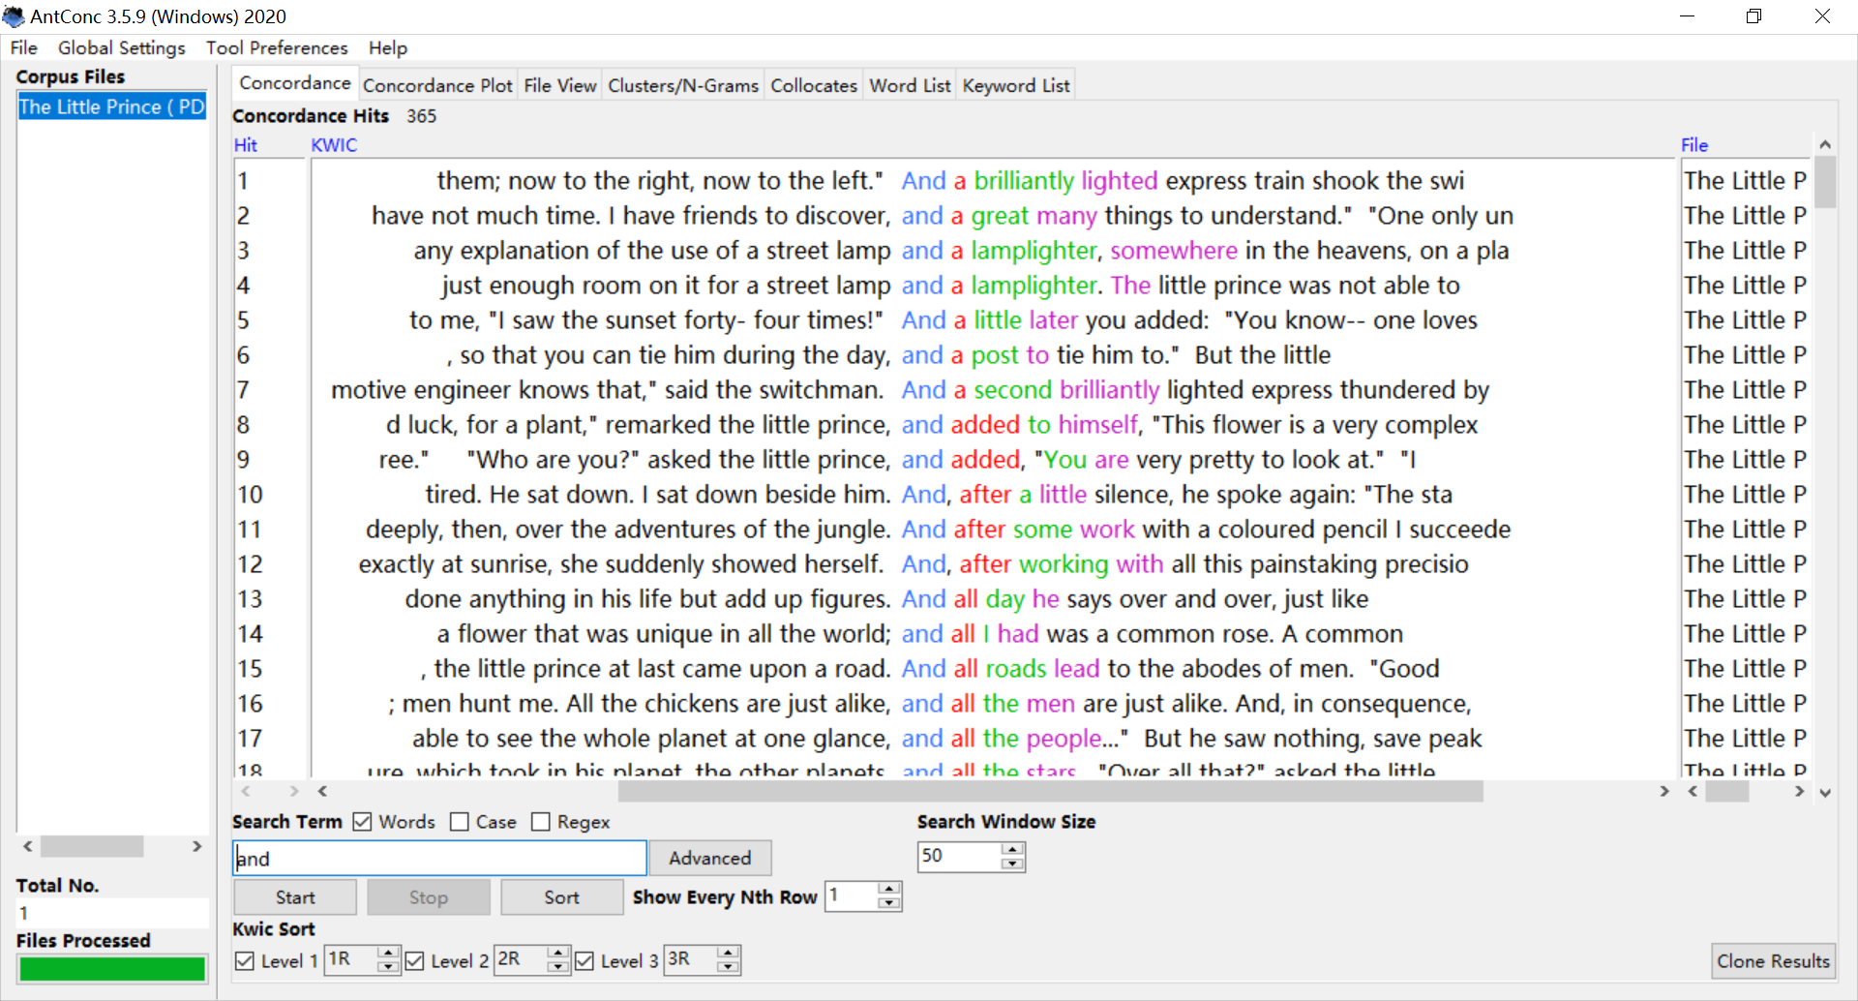Click the search term input field
The image size is (1858, 1001).
tap(439, 858)
